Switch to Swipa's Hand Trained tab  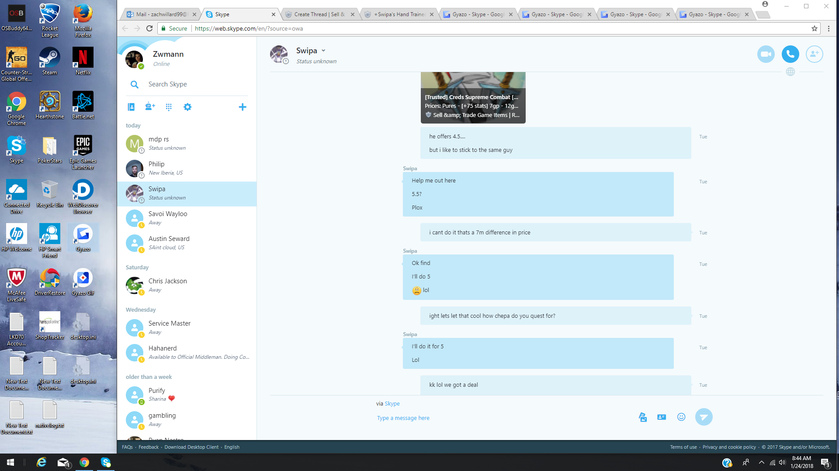399,14
